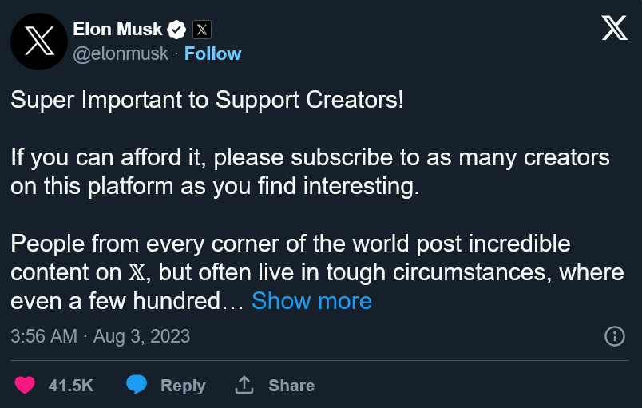The height and width of the screenshot is (408, 642).
Task: Expand the post with Show more
Action: click(311, 301)
